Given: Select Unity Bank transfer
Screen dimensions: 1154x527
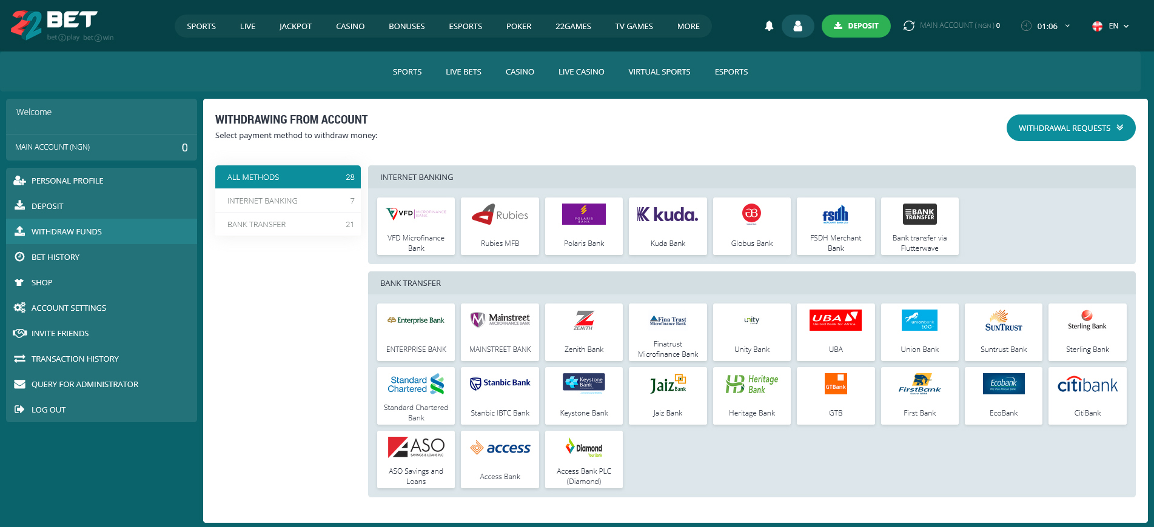Looking at the screenshot, I should 752,332.
